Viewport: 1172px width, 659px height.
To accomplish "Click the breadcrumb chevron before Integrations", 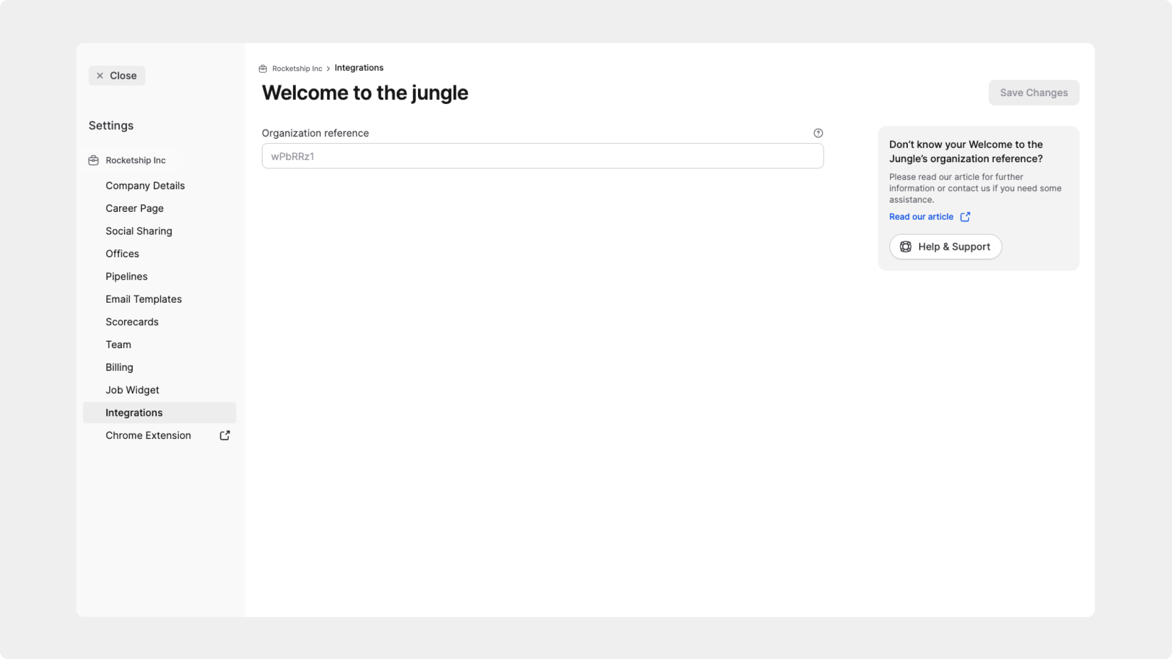I will click(x=328, y=69).
